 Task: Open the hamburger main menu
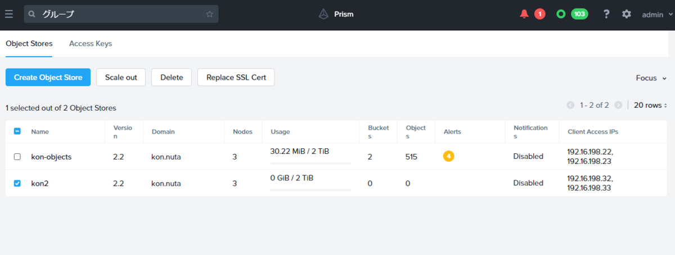click(x=9, y=14)
